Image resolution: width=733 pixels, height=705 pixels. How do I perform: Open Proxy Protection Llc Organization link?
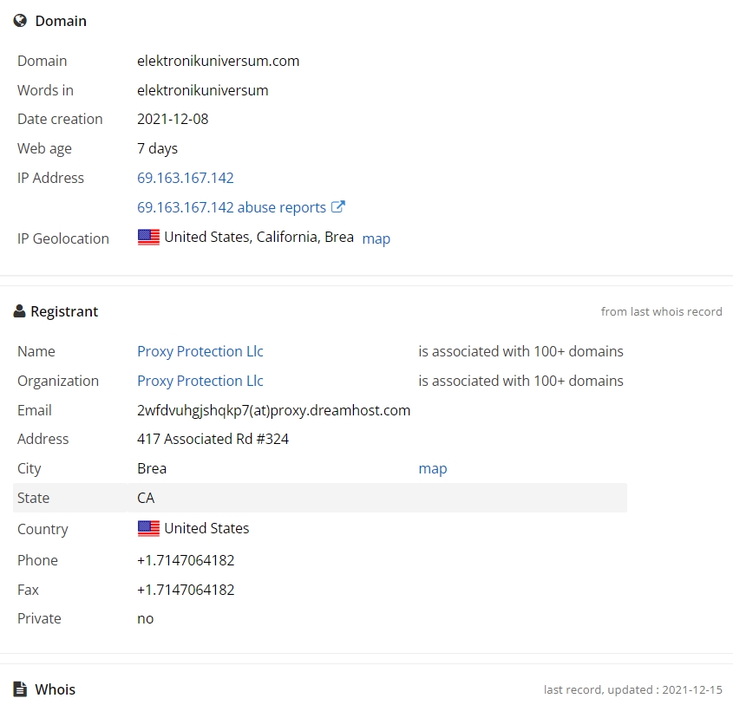click(x=200, y=381)
